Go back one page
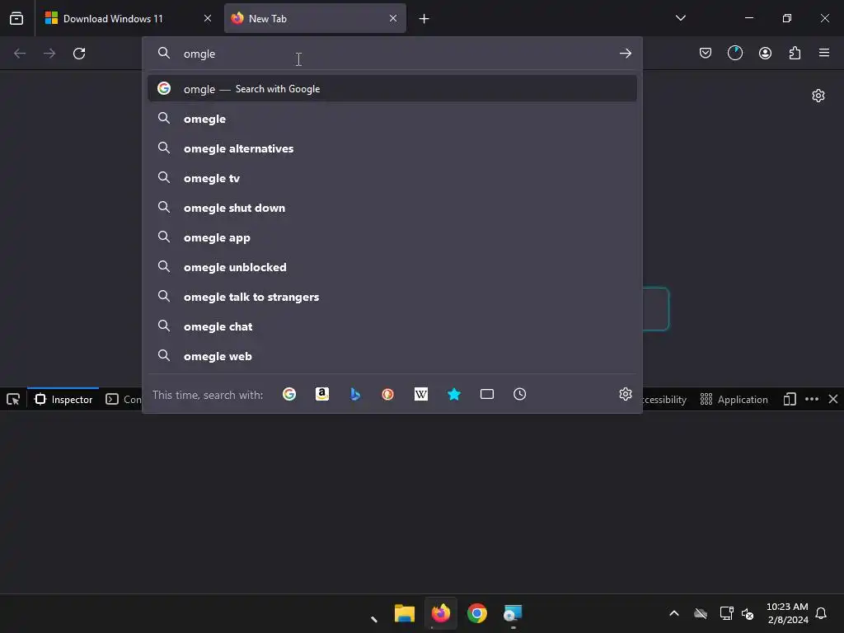 (20, 54)
